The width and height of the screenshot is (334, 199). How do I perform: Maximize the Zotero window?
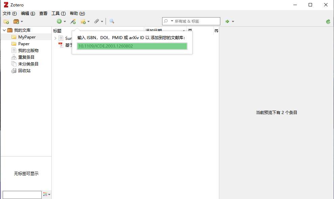(x=310, y=5)
